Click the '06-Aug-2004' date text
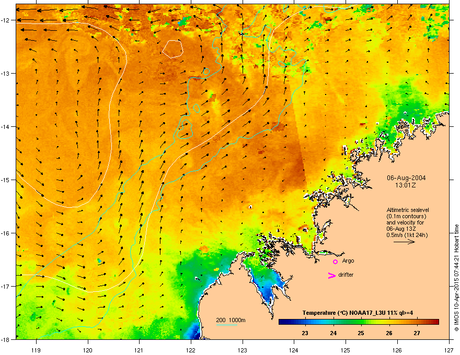The height and width of the screenshot is (355, 460). coord(406,178)
